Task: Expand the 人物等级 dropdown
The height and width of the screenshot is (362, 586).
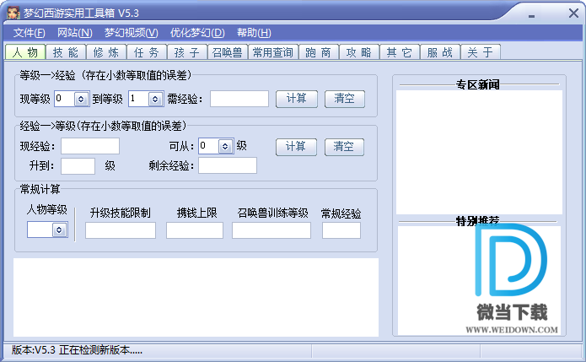Action: click(x=59, y=230)
